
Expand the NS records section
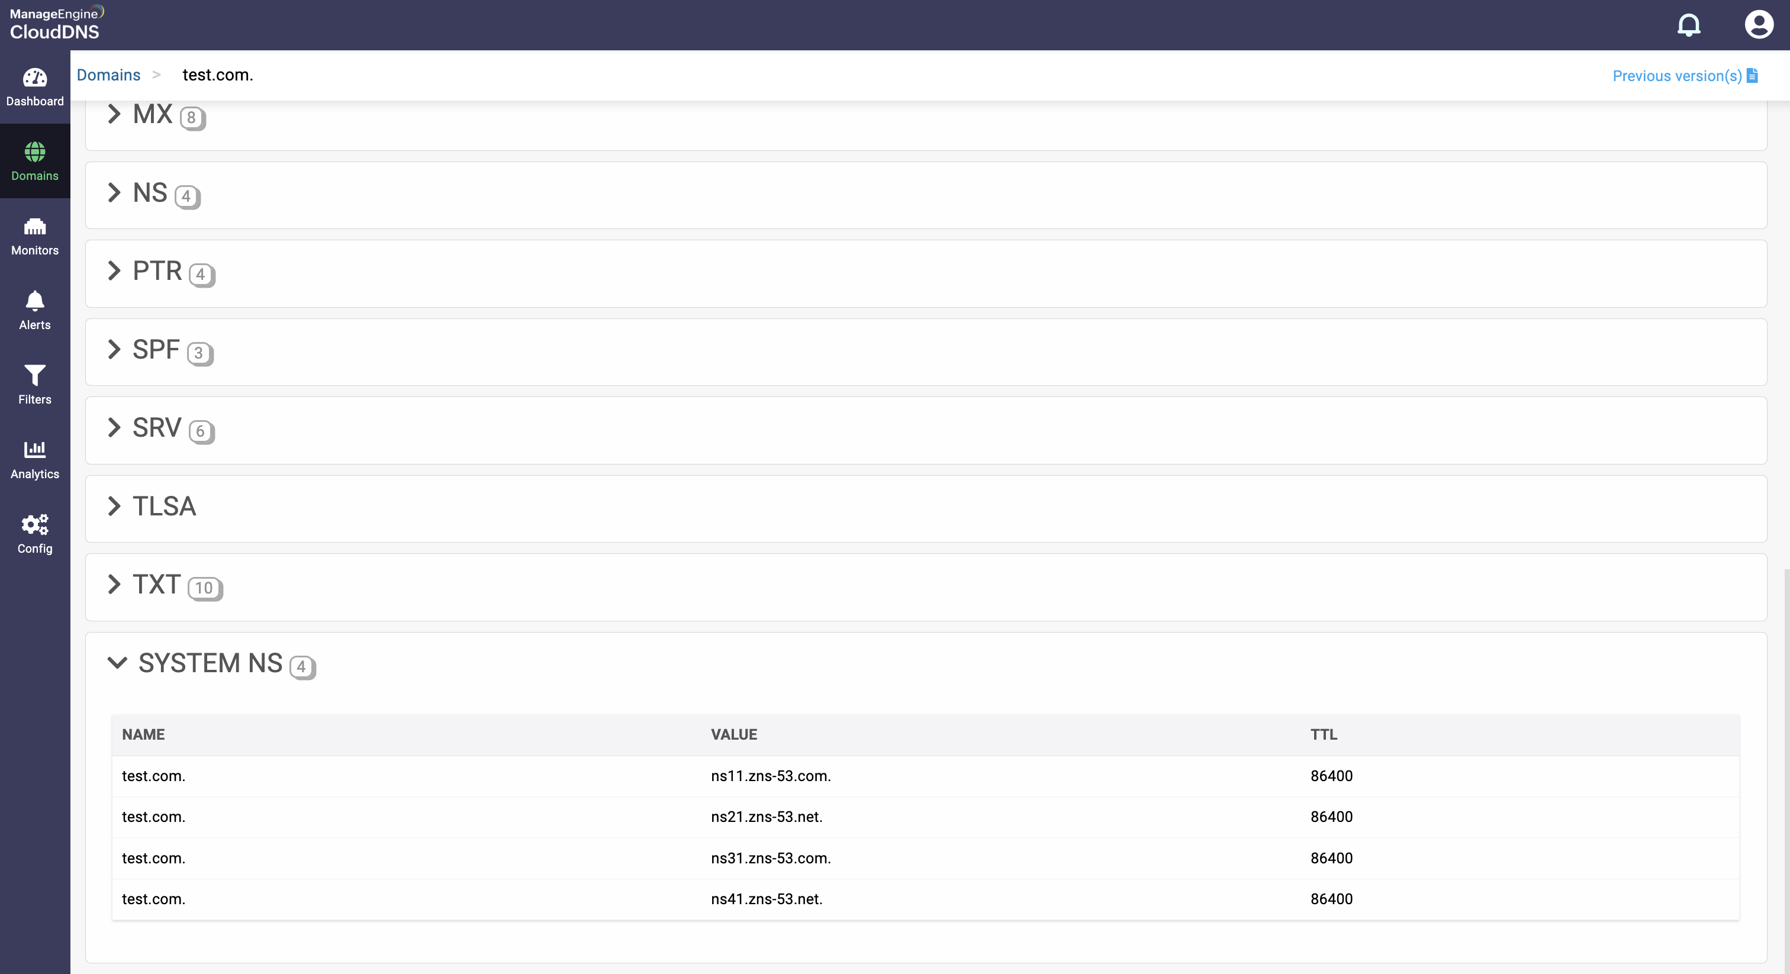click(115, 192)
